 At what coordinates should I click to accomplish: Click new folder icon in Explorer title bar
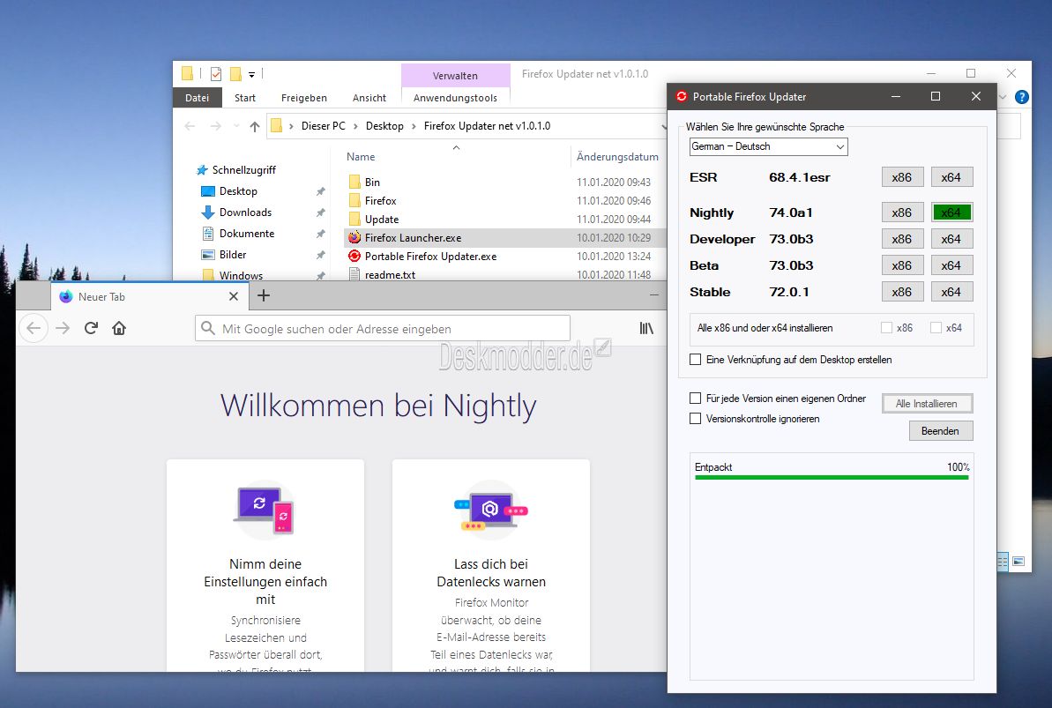click(x=235, y=74)
